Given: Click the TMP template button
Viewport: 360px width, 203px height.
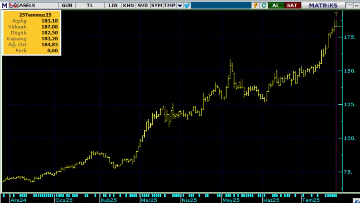Looking at the screenshot, I should pos(169,6).
